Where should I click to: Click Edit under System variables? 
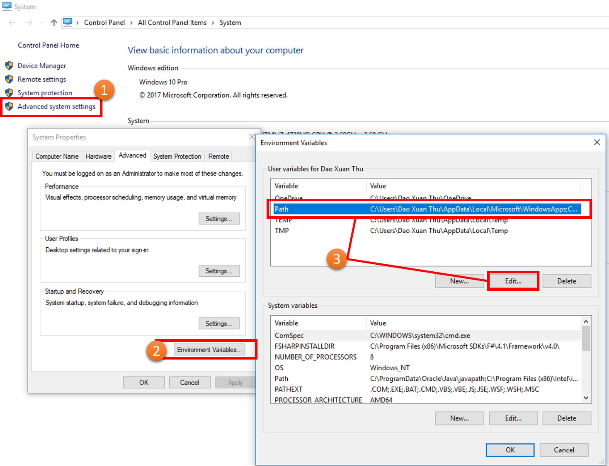click(513, 418)
